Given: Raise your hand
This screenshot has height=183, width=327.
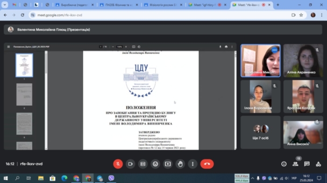Looking at the screenshot, I should (180, 164).
